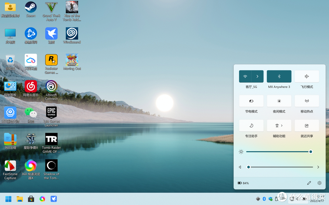Click the brightness slider track
Image resolution: width=329 pixels, height=205 pixels.
pos(277,152)
